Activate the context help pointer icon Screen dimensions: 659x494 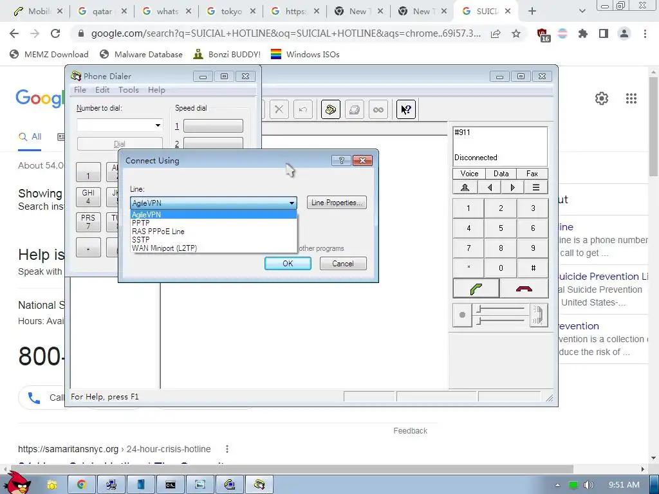tap(406, 109)
